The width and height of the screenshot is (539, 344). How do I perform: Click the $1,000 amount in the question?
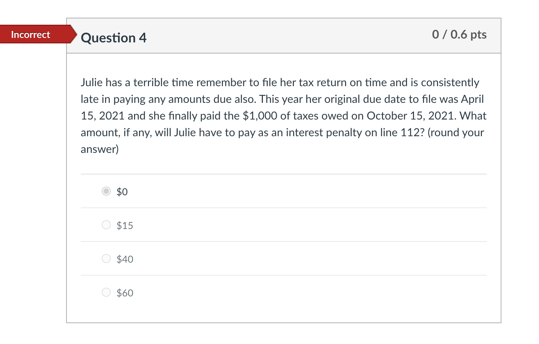pyautogui.click(x=259, y=115)
